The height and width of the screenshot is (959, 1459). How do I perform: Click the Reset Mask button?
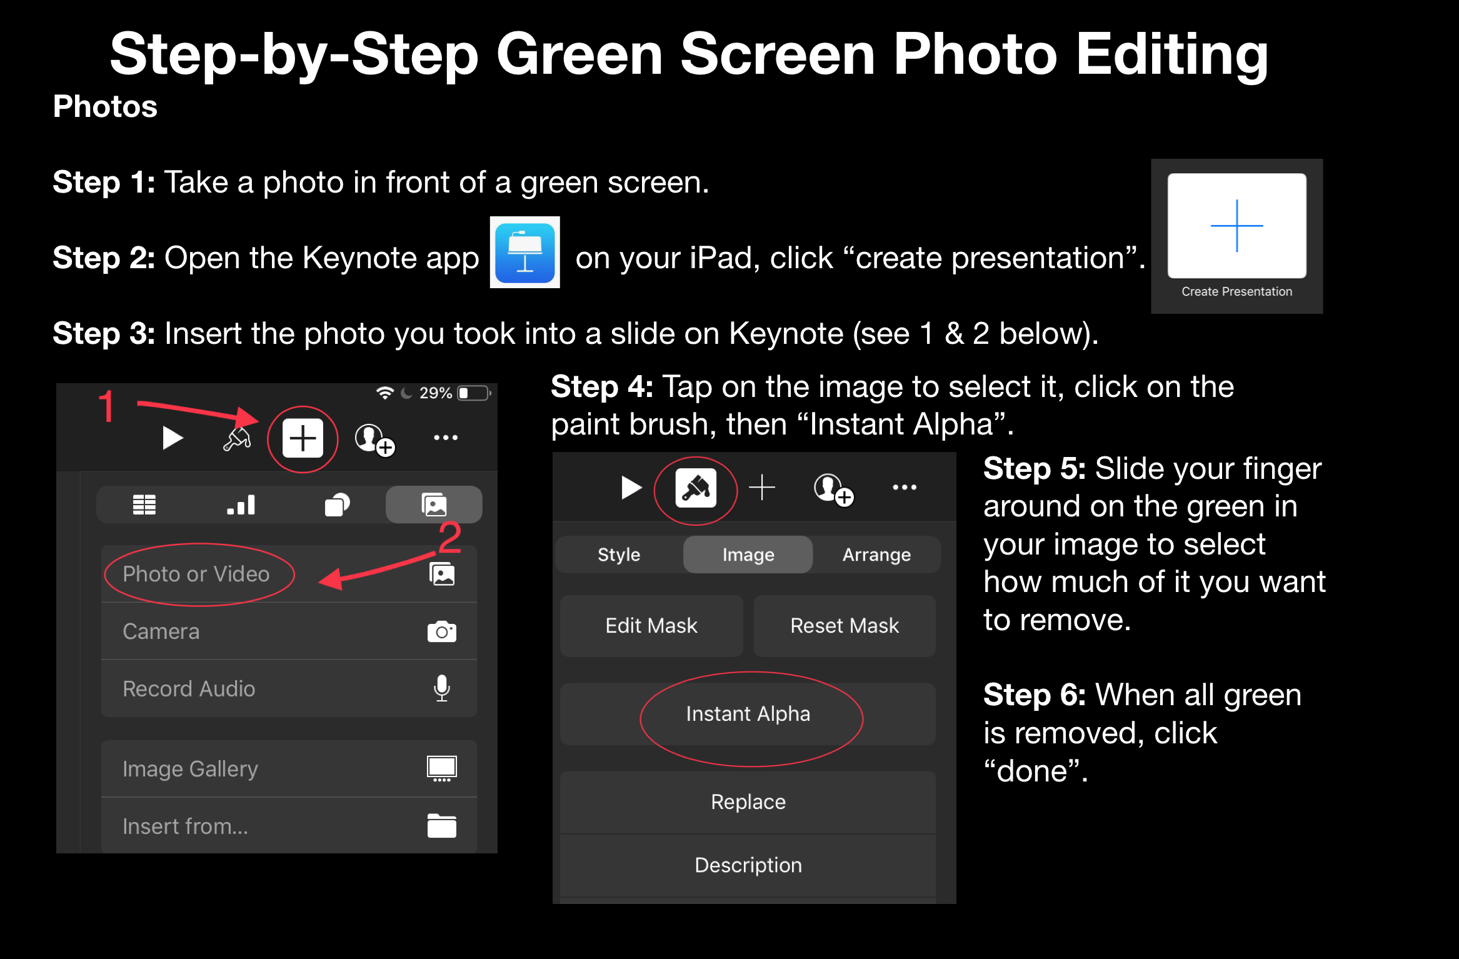(x=845, y=626)
